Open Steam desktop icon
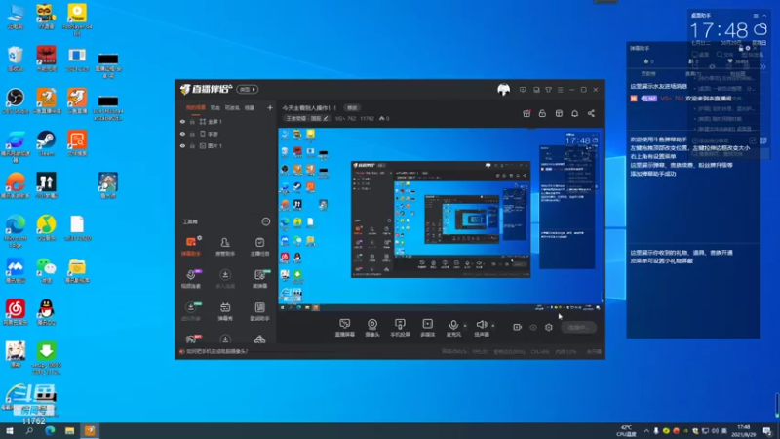780x439 pixels. pyautogui.click(x=46, y=143)
